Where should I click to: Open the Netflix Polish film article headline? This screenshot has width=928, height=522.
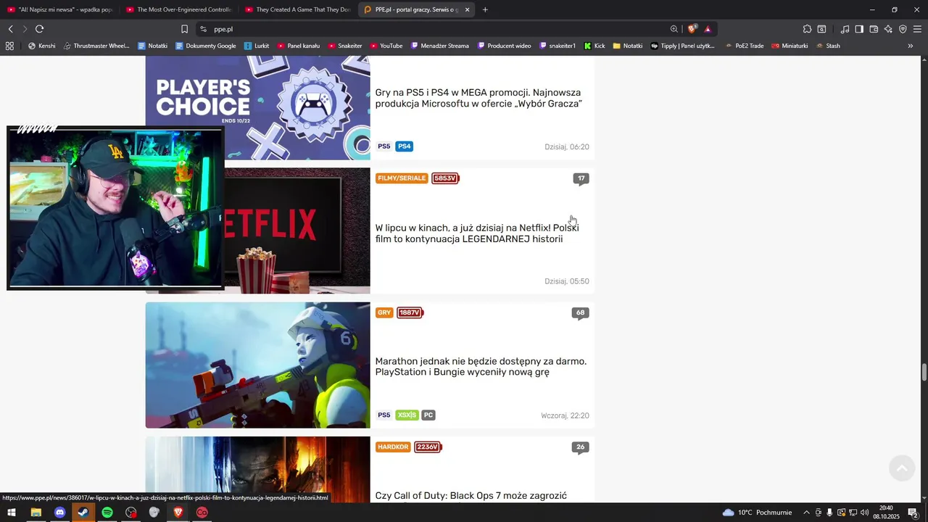(477, 233)
